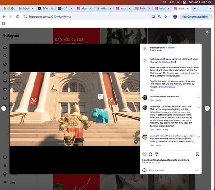The width and height of the screenshot is (215, 190).
Task: Reload the Instagram page
Action: tap(17, 17)
